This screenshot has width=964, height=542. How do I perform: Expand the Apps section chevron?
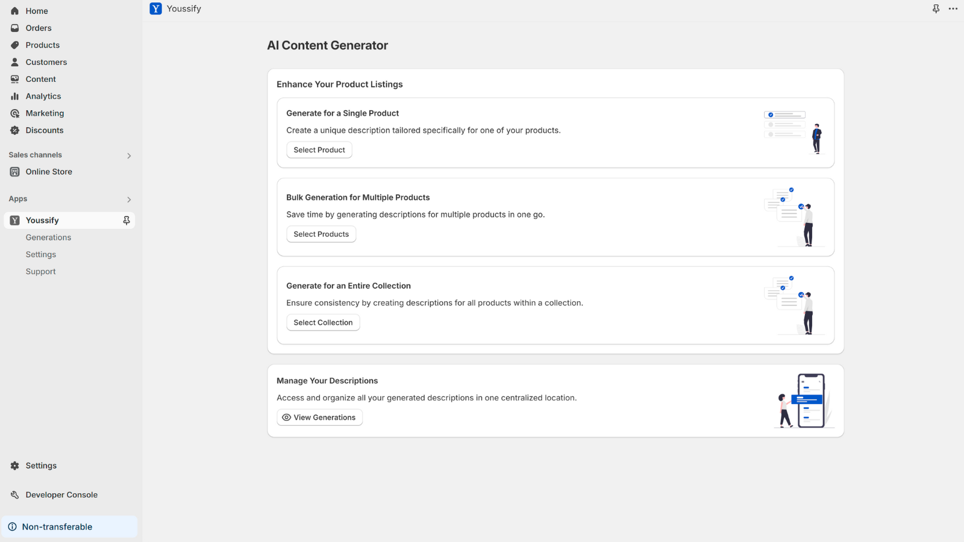click(129, 199)
